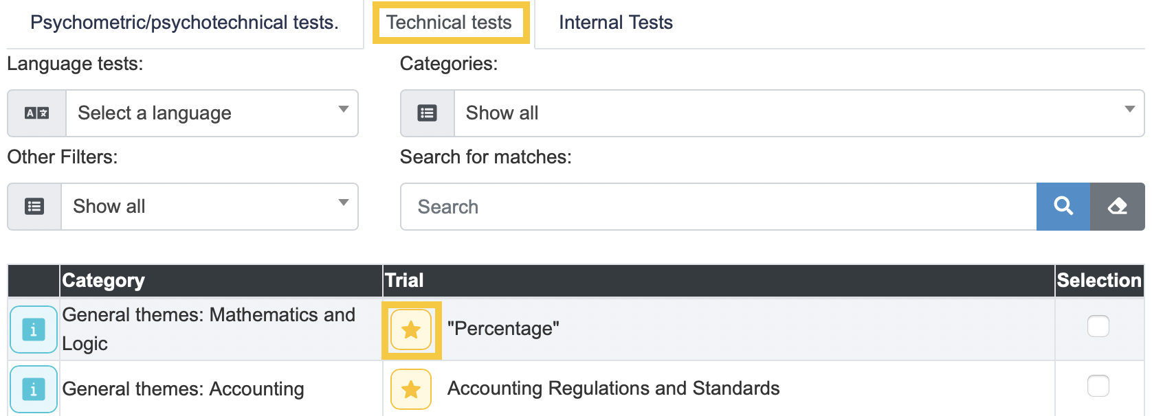Expand the Categories Show all dropdown
Viewport: 1152px width, 416px height.
coord(799,113)
